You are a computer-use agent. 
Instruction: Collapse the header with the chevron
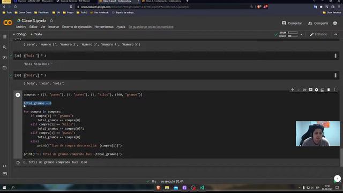[336, 34]
